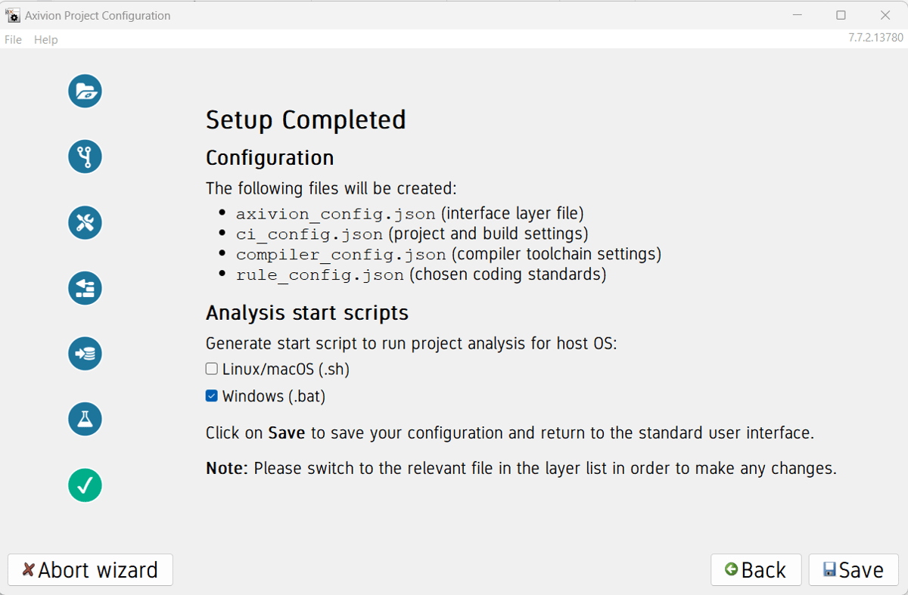This screenshot has width=908, height=595.
Task: Go to the flask analysis step
Action: (x=85, y=419)
